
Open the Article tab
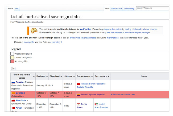coord(10,8)
